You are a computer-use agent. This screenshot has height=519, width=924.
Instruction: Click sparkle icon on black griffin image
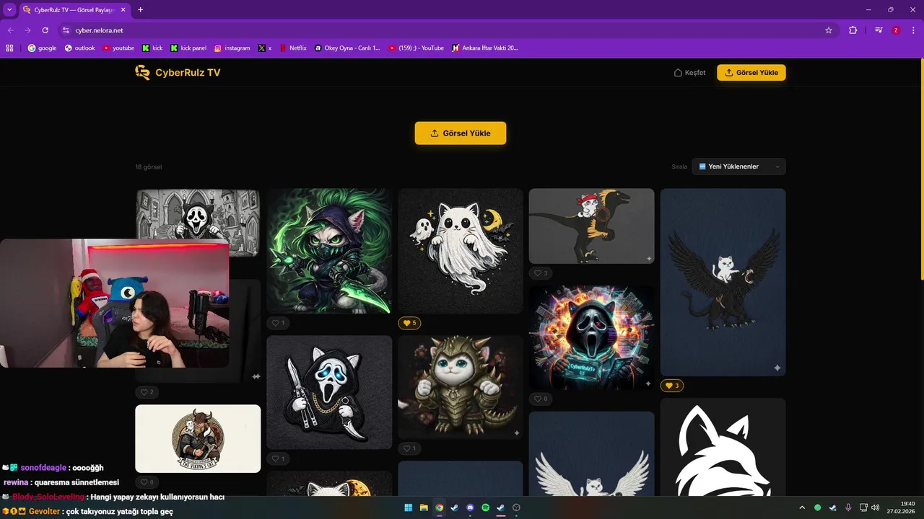point(777,368)
